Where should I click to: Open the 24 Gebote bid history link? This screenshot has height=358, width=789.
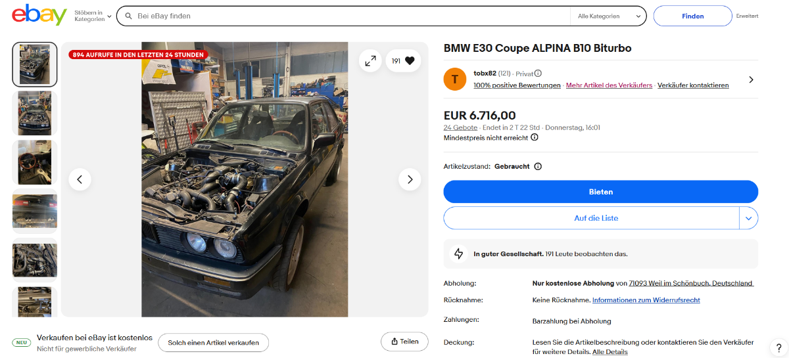coord(460,127)
